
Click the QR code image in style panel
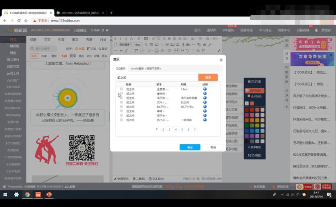[82, 148]
